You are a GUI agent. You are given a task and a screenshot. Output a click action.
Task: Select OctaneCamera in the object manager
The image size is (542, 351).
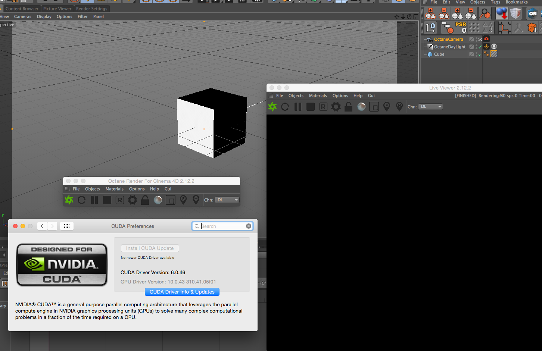(448, 39)
